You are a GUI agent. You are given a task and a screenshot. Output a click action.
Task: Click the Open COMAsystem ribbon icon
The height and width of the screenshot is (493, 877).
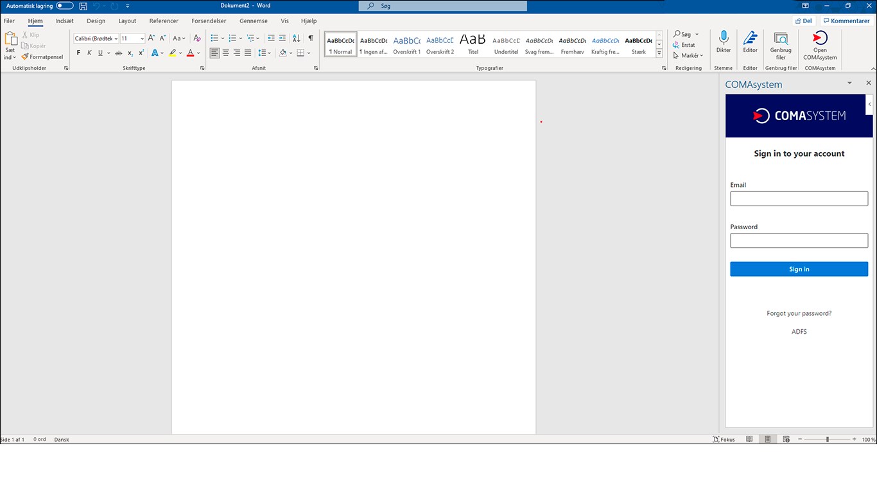820,37
